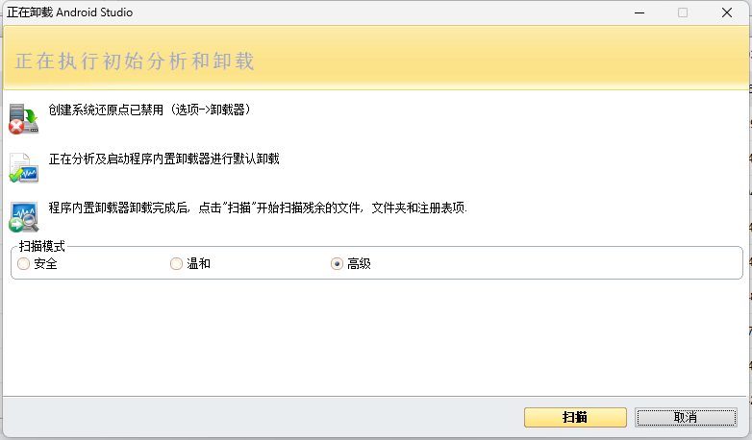This screenshot has width=752, height=440.
Task: Click the 取消 button
Action: 686,417
